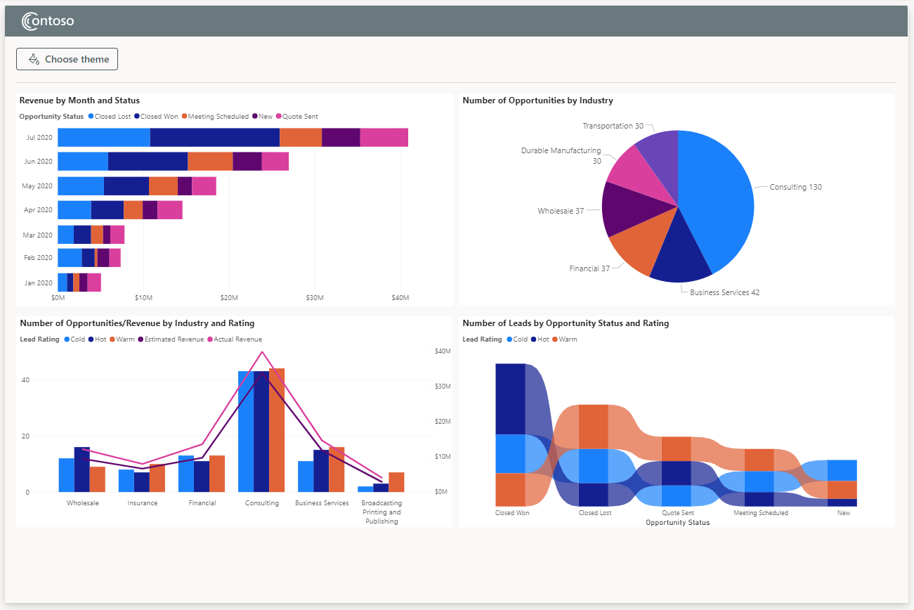Click the Cold legend color dot
914x610 pixels.
coord(65,339)
